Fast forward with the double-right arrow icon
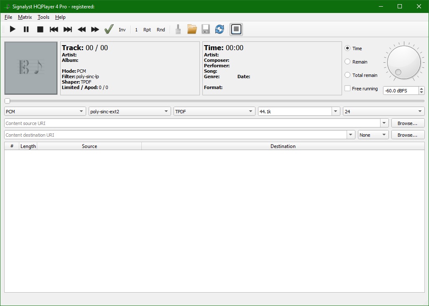 (x=95, y=29)
